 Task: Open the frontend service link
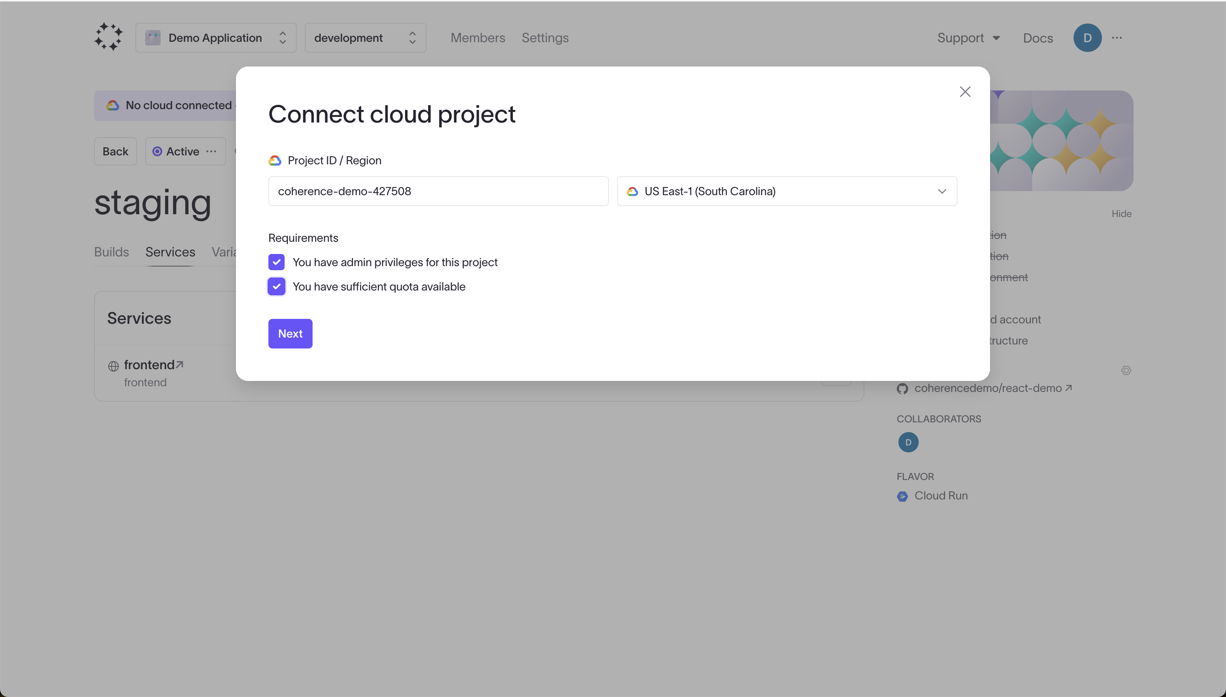154,365
